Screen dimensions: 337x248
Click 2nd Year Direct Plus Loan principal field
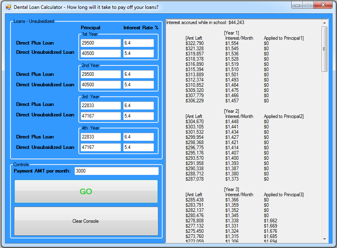pos(100,74)
